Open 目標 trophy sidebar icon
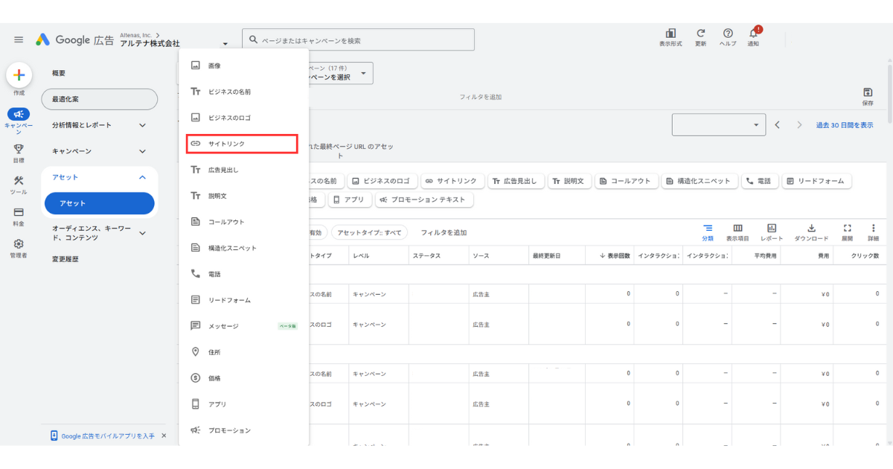Viewport: 893px width, 469px height. pos(19,149)
